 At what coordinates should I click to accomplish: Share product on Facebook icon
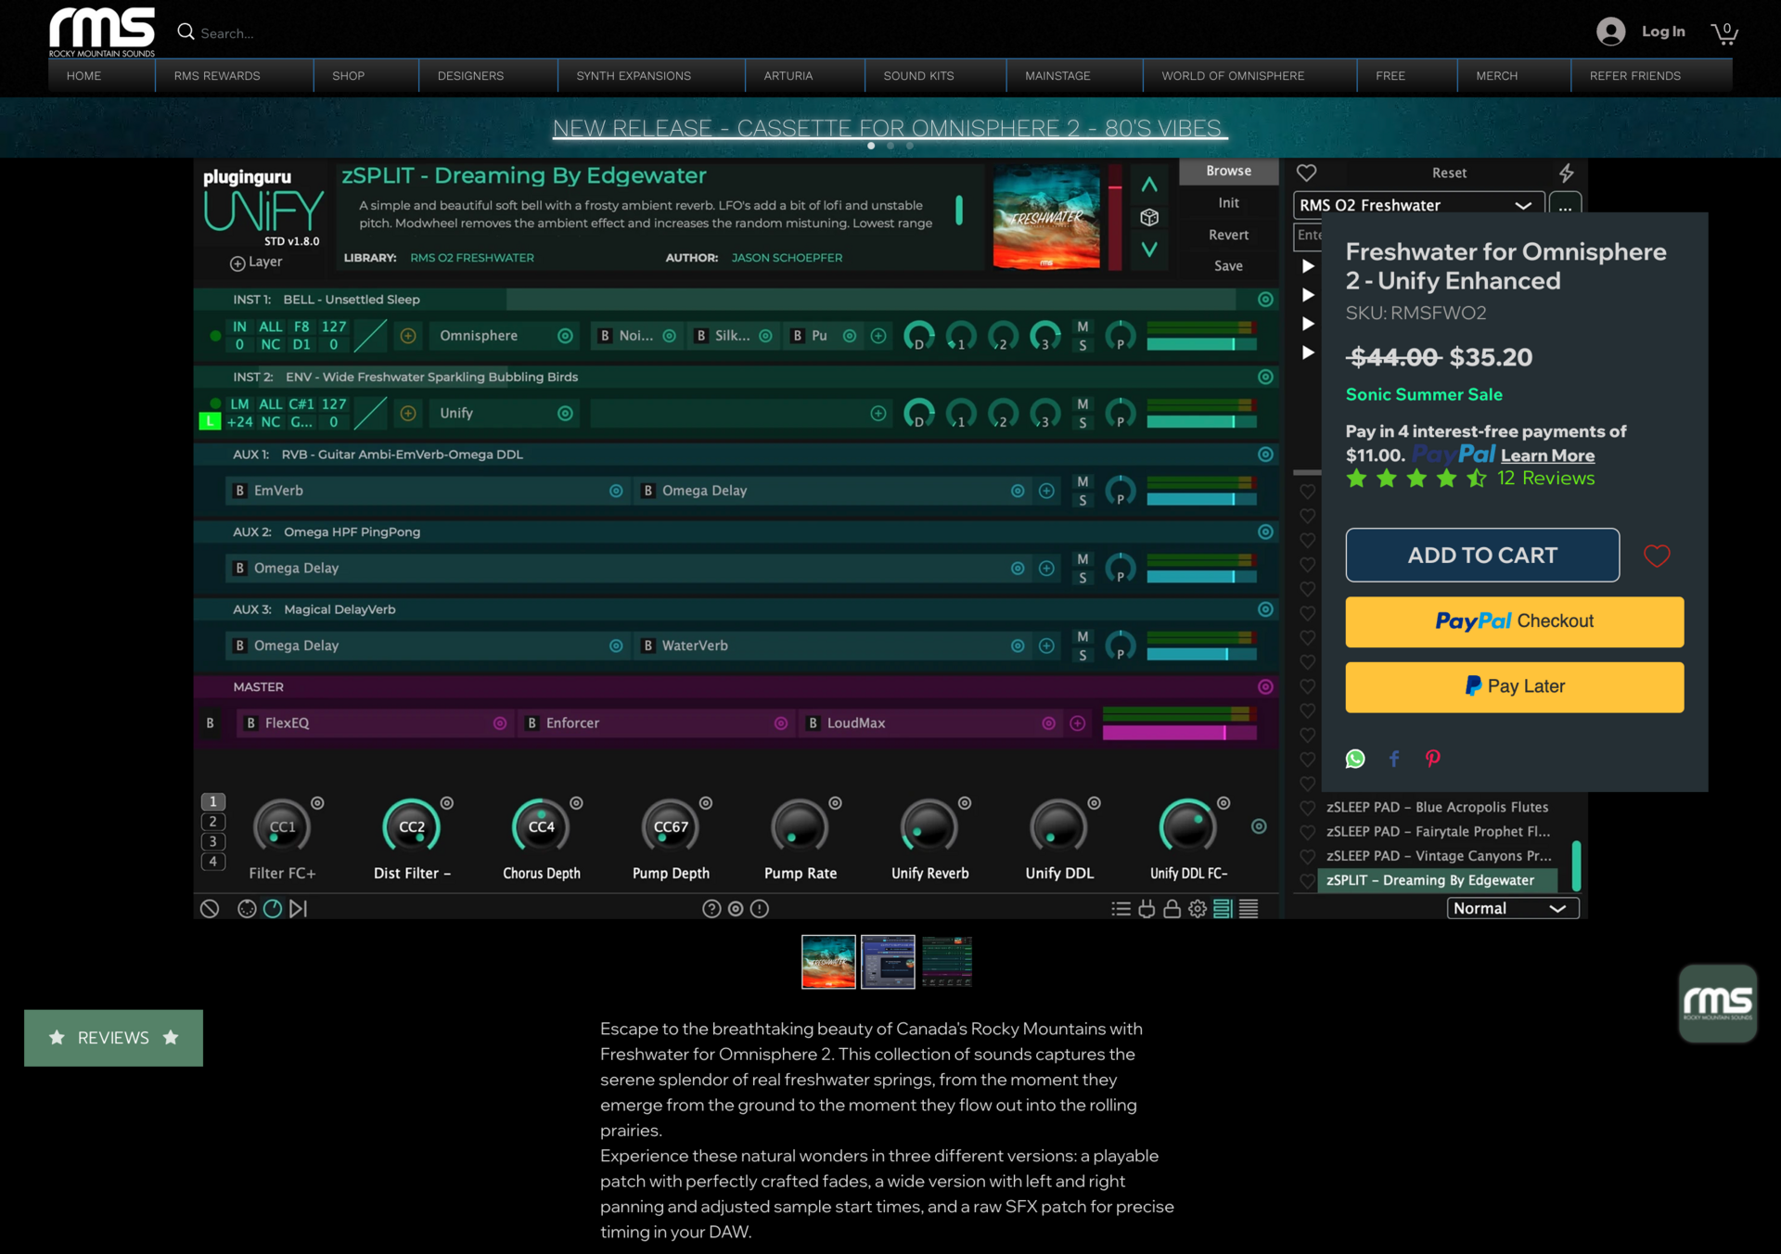click(x=1393, y=759)
